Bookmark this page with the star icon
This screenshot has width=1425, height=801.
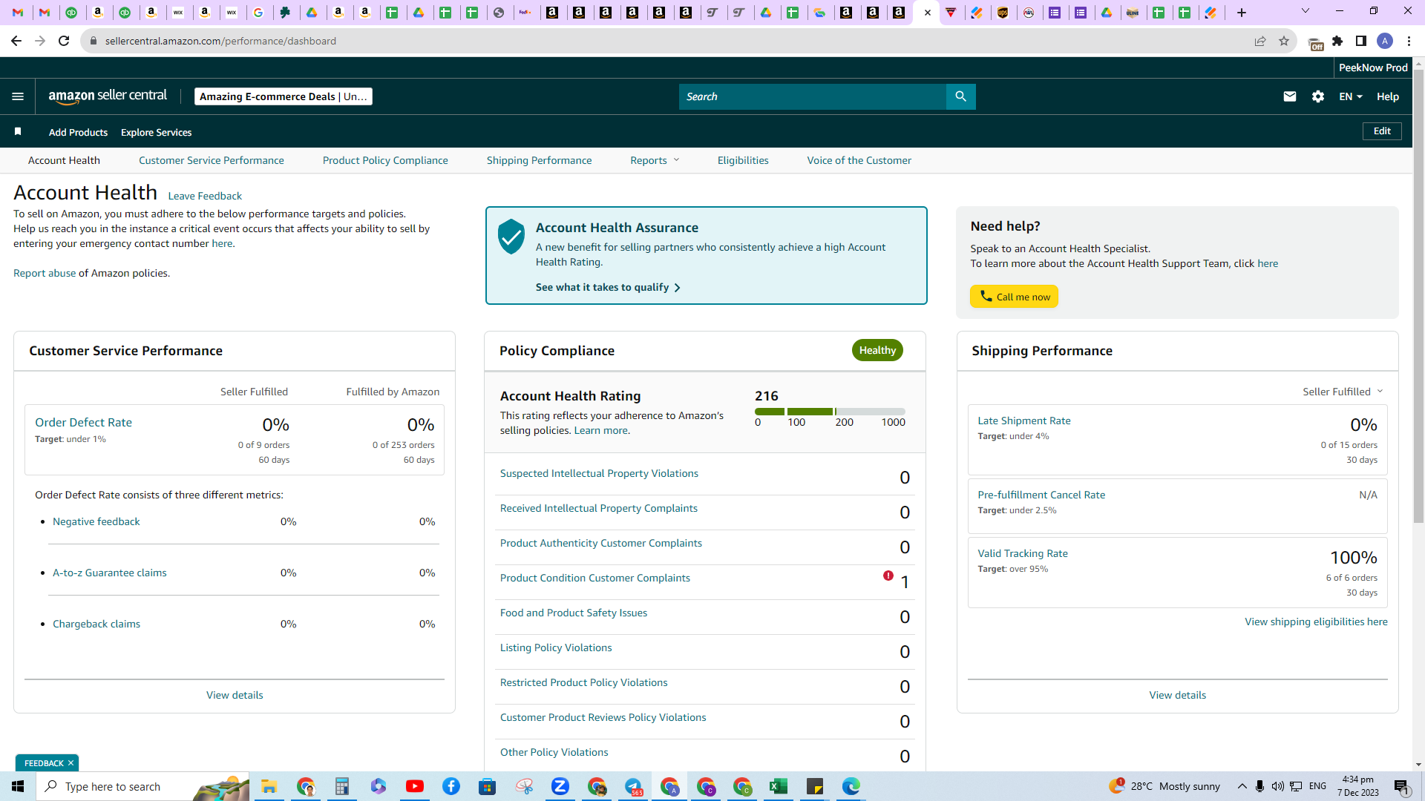click(1284, 41)
